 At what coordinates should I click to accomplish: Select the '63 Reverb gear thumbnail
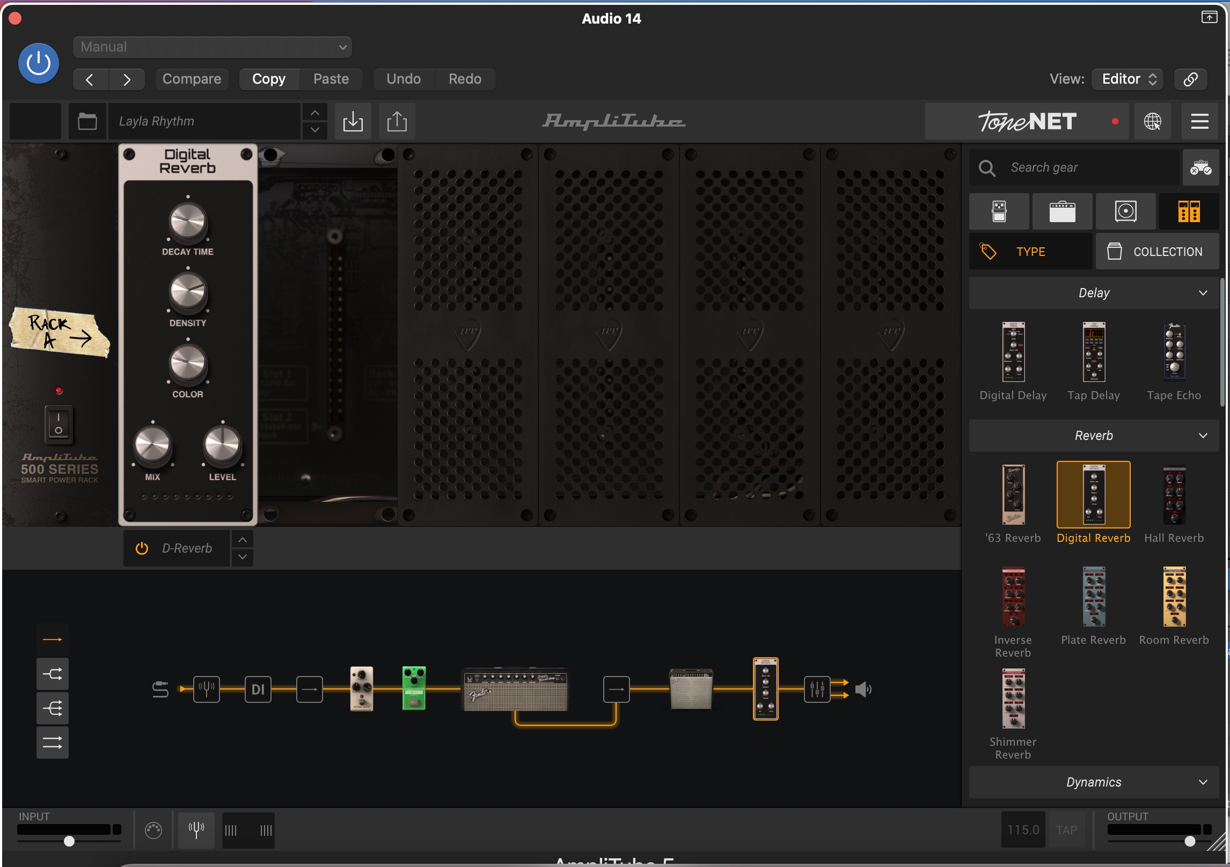coord(1013,495)
